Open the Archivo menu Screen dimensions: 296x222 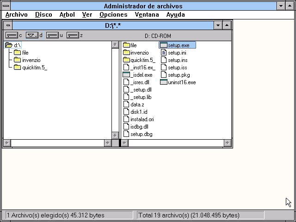click(17, 14)
